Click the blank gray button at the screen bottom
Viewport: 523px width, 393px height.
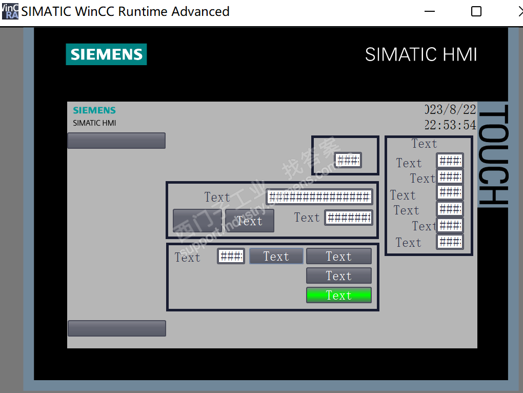click(x=117, y=328)
